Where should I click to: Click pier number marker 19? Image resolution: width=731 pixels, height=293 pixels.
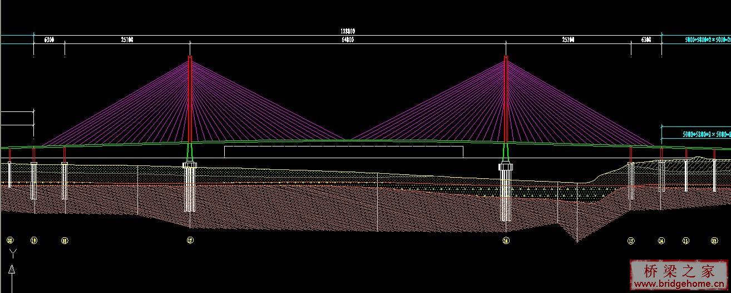tap(34, 241)
